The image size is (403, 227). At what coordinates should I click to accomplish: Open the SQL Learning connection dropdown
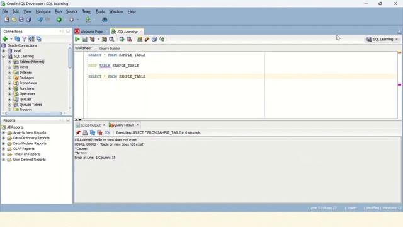[397, 39]
